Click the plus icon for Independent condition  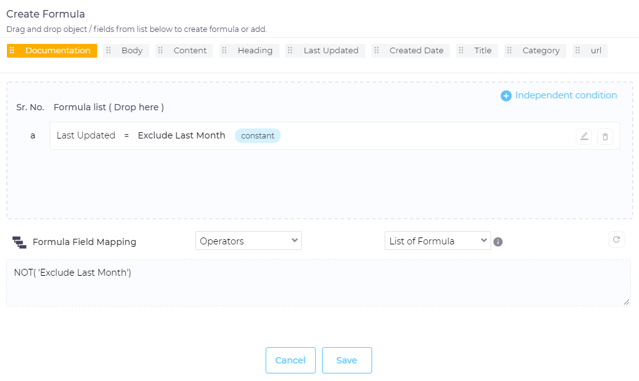click(506, 96)
